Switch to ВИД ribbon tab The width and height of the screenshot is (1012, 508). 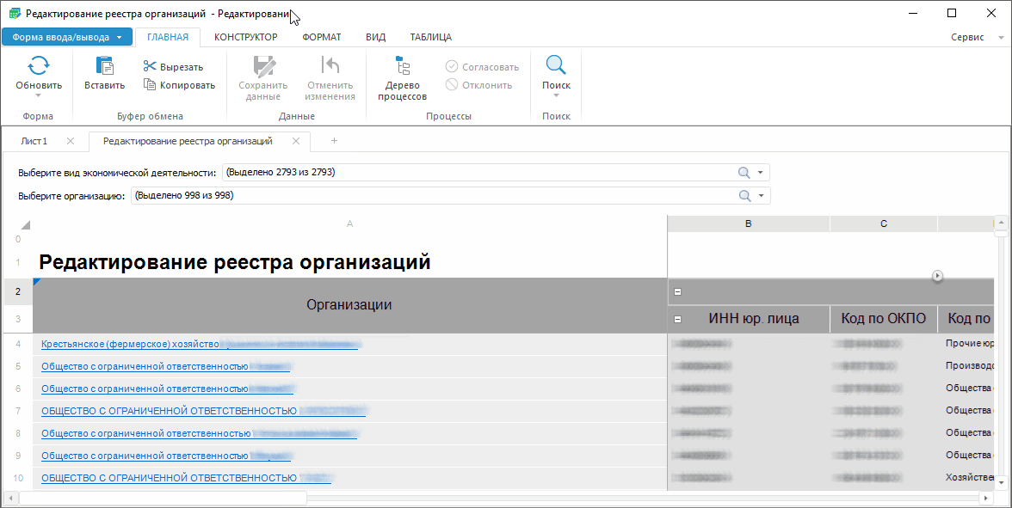(375, 37)
